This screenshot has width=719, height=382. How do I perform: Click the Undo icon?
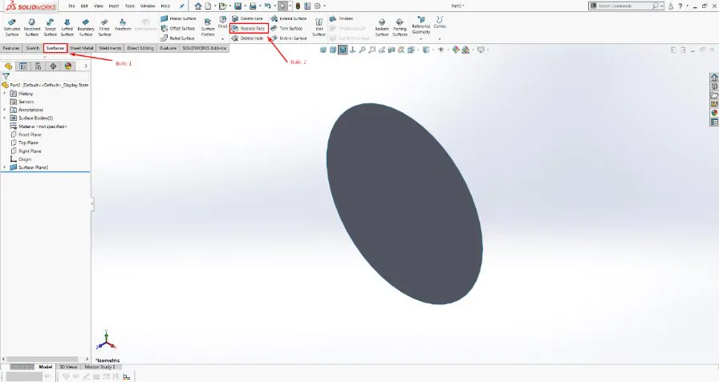(x=267, y=6)
